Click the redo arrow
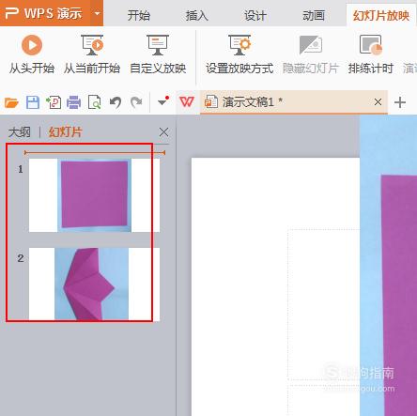 tap(136, 102)
